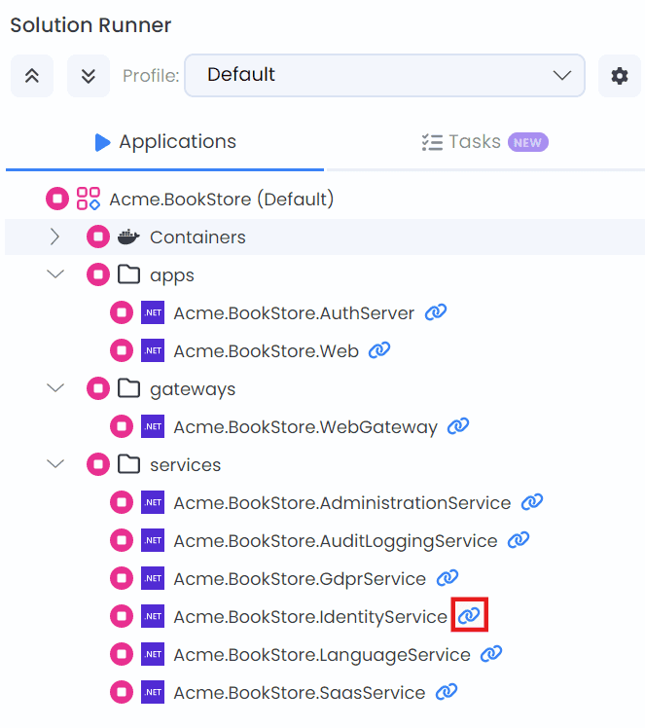Click link icon beside Acme.BookStore.AuthServer
The width and height of the screenshot is (645, 728).
pos(436,312)
